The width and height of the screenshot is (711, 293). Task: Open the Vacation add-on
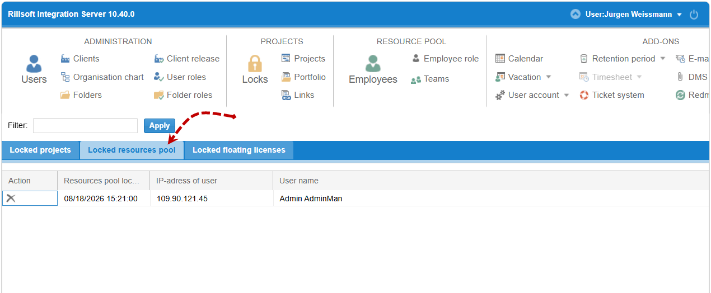click(518, 77)
